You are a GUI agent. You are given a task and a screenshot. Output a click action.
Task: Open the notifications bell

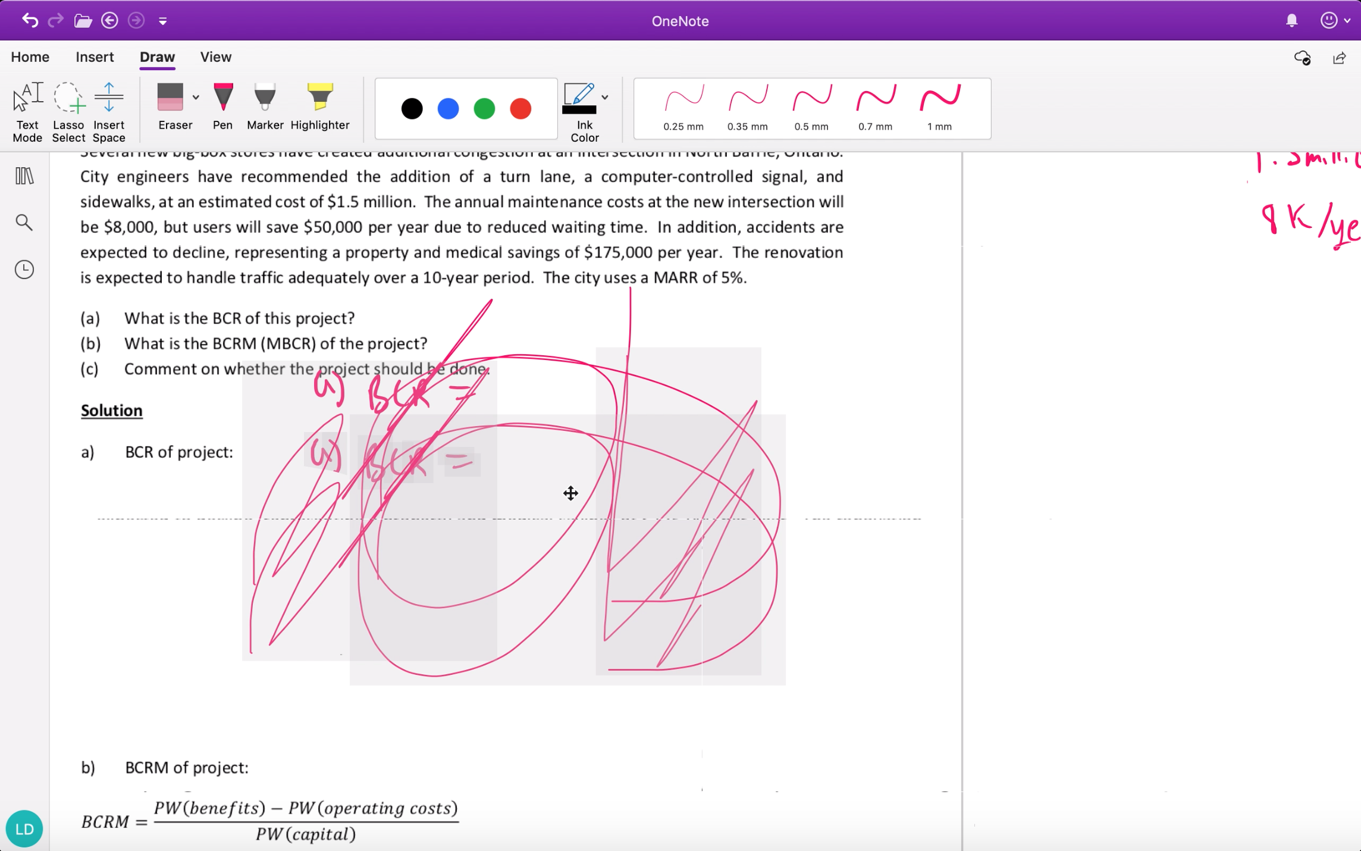click(1291, 21)
